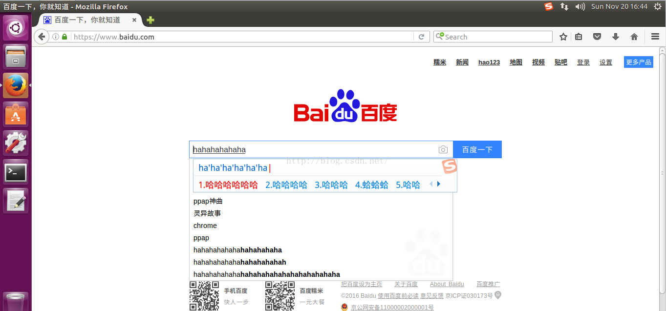Open sound volume indicator

pyautogui.click(x=580, y=6)
